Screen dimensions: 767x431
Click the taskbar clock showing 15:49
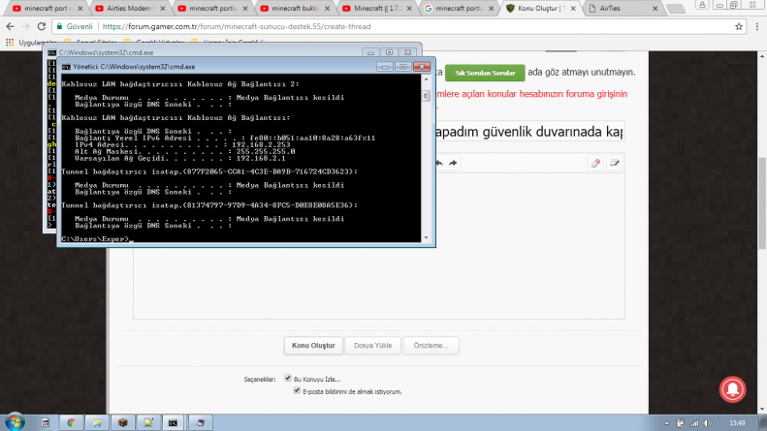[737, 423]
